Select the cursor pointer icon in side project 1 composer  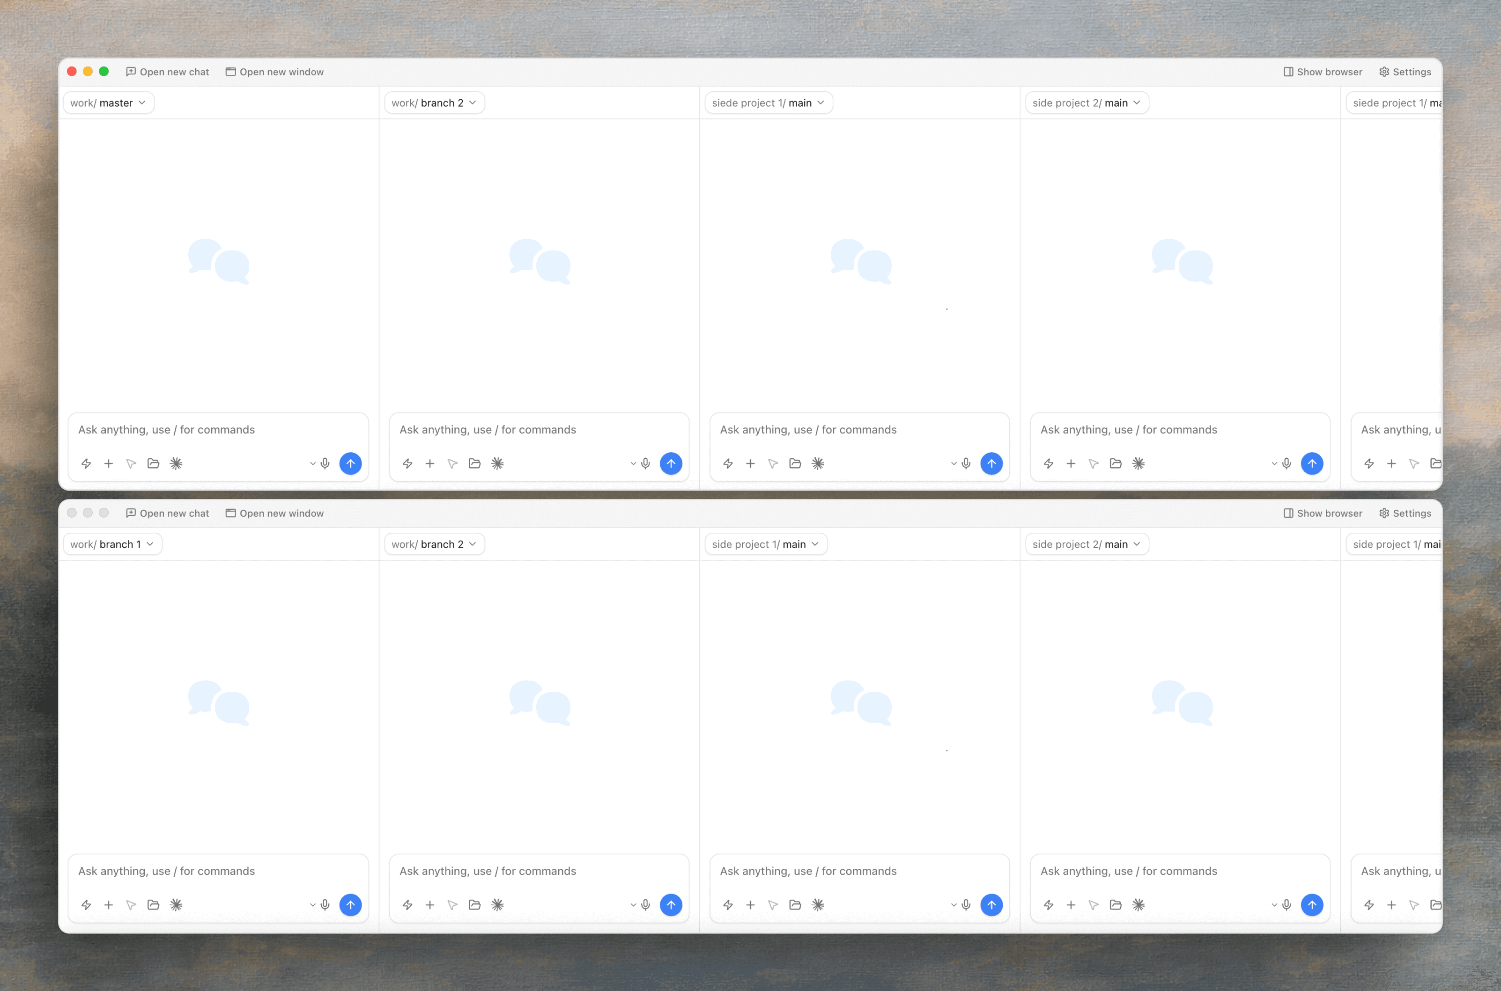[x=773, y=463]
